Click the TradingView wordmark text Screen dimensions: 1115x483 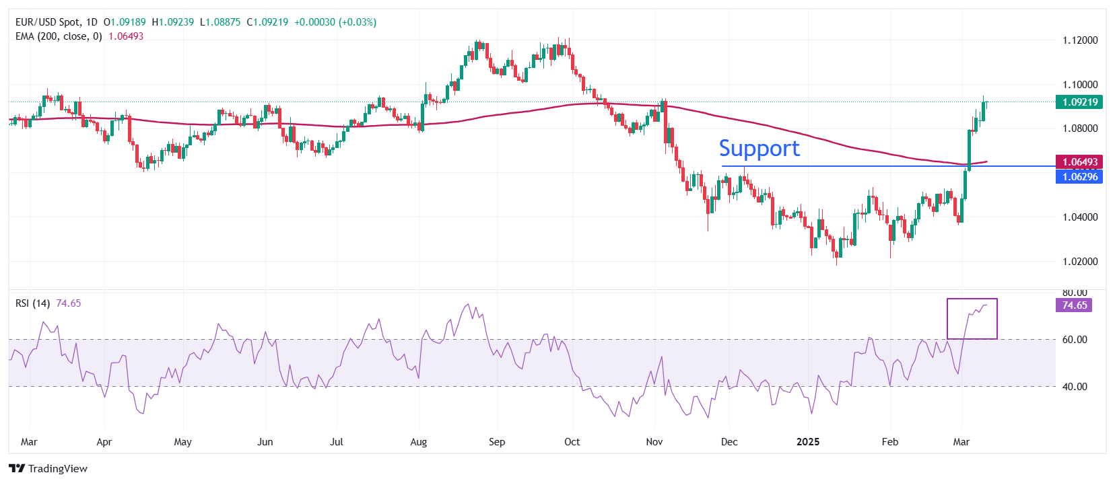(x=58, y=469)
